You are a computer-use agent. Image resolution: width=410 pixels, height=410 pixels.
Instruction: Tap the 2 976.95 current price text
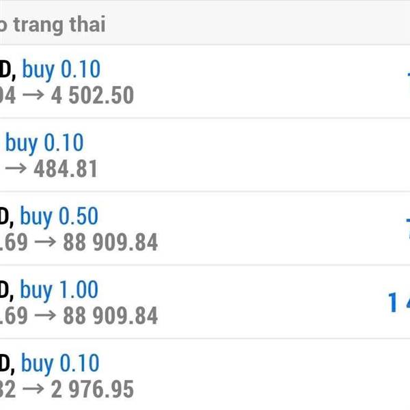92,389
